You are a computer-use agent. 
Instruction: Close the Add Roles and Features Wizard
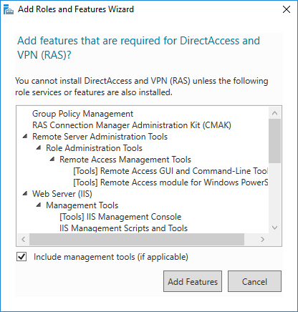coord(287,9)
